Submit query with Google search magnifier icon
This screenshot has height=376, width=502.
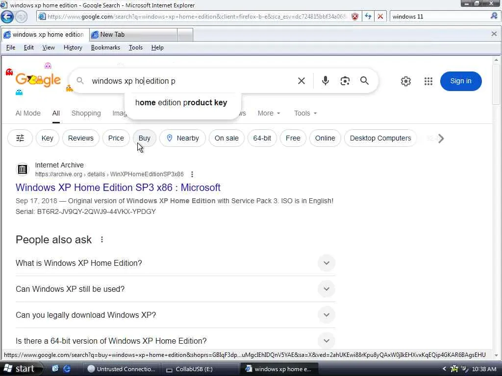[364, 81]
